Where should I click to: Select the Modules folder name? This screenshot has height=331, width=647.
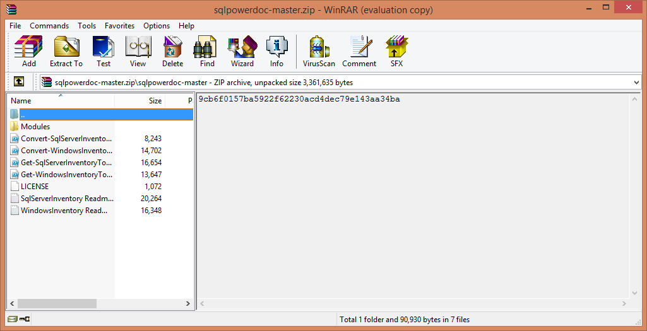click(35, 127)
